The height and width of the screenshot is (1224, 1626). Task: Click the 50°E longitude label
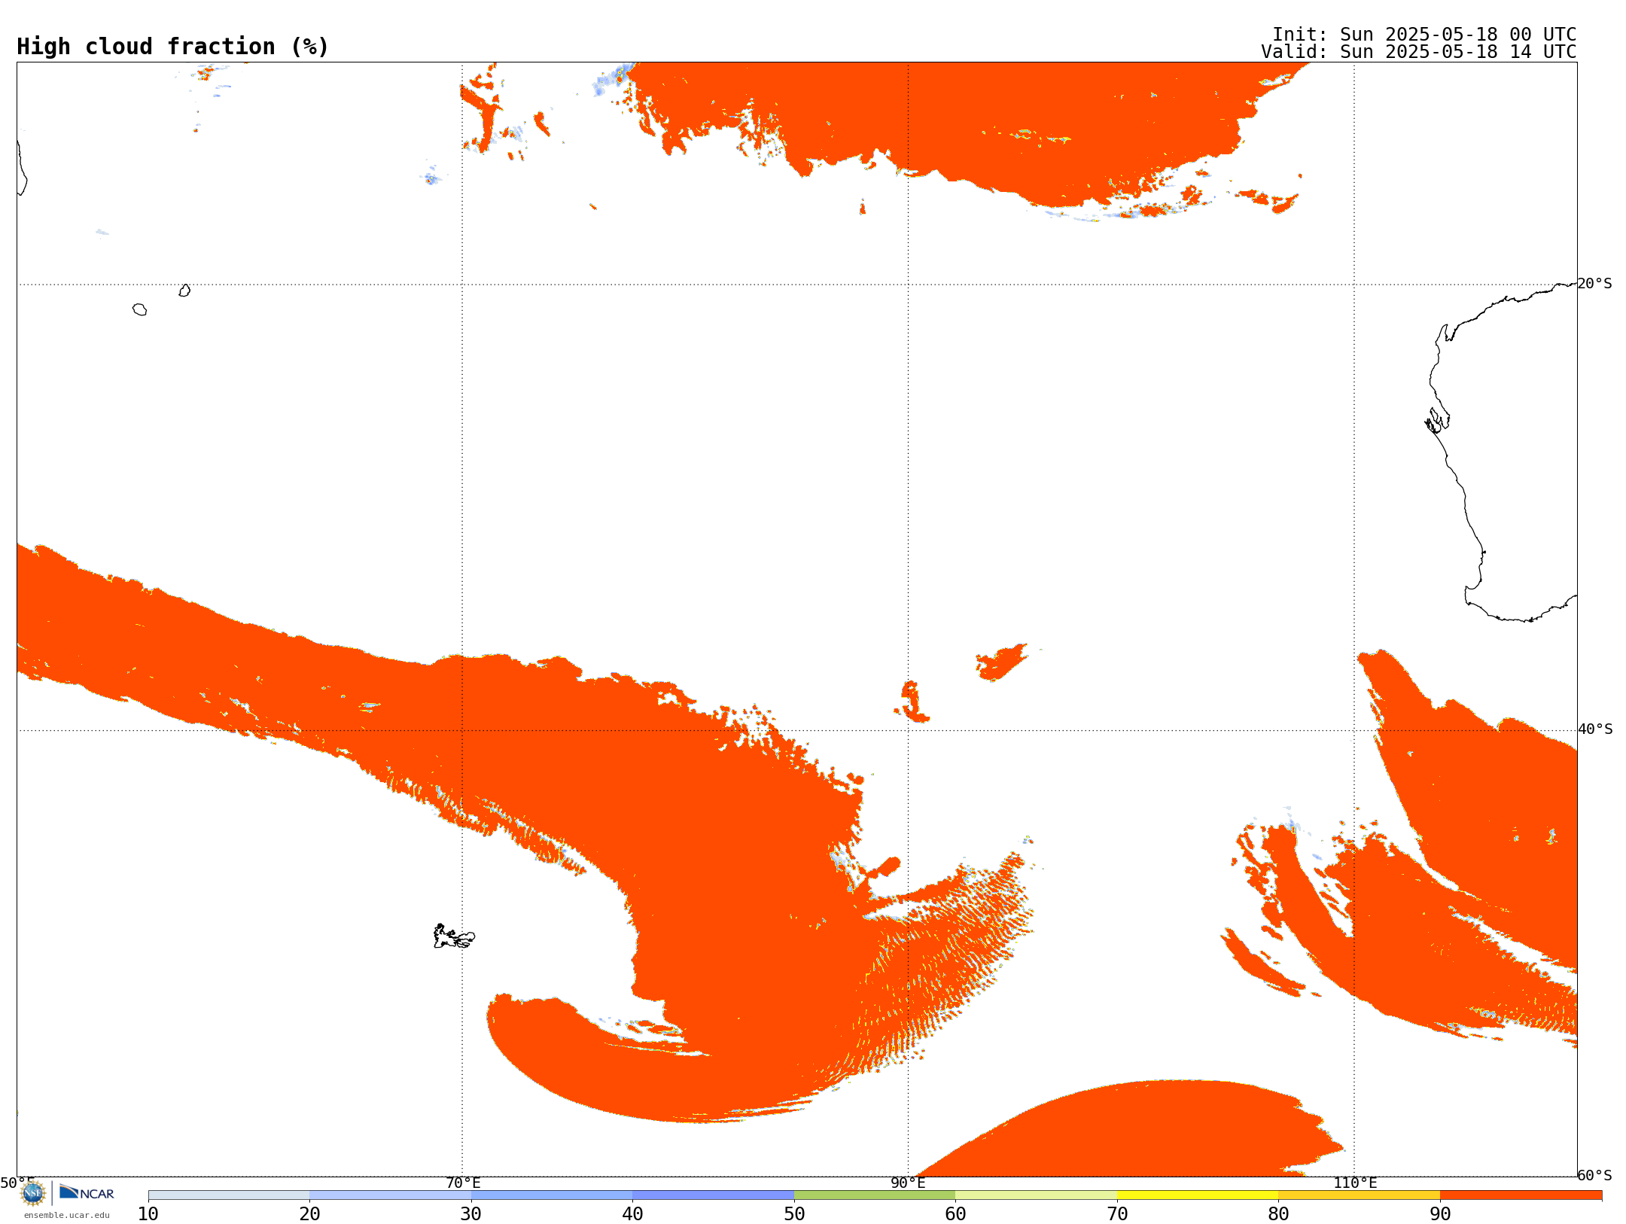[17, 1183]
